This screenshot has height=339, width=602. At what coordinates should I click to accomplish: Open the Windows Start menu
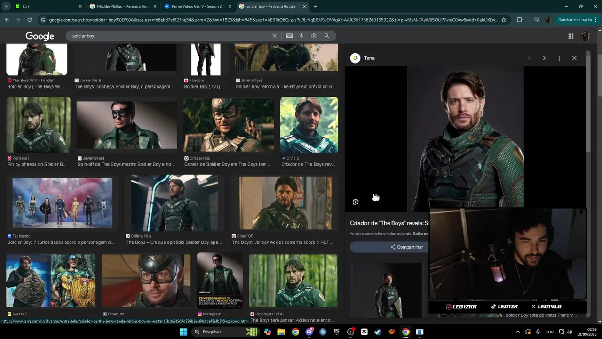click(183, 332)
